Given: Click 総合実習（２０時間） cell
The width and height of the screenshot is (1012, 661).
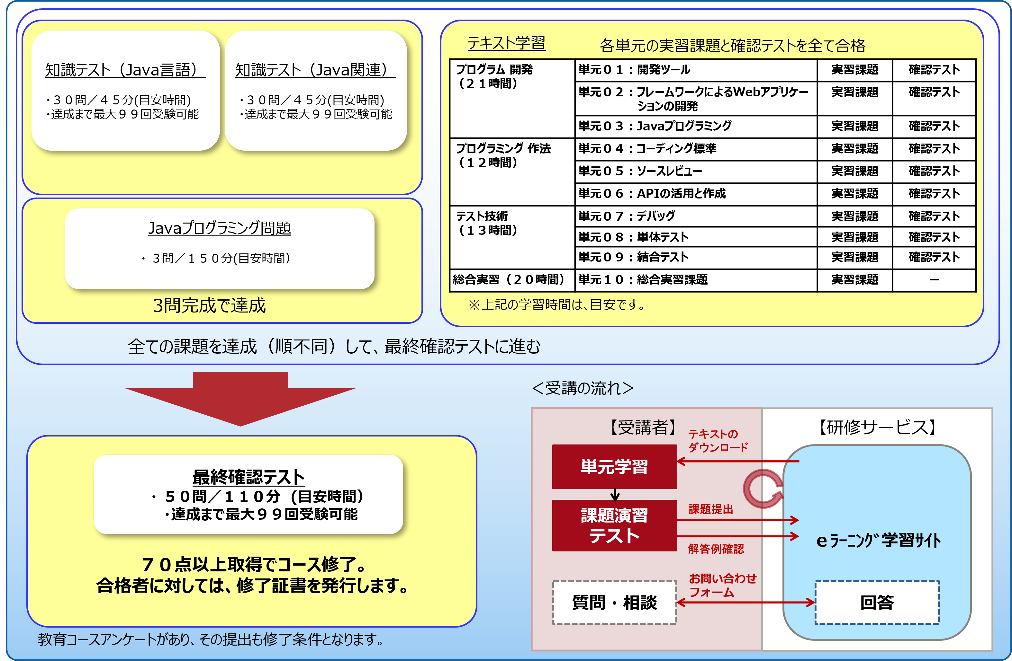Looking at the screenshot, I should click(512, 280).
